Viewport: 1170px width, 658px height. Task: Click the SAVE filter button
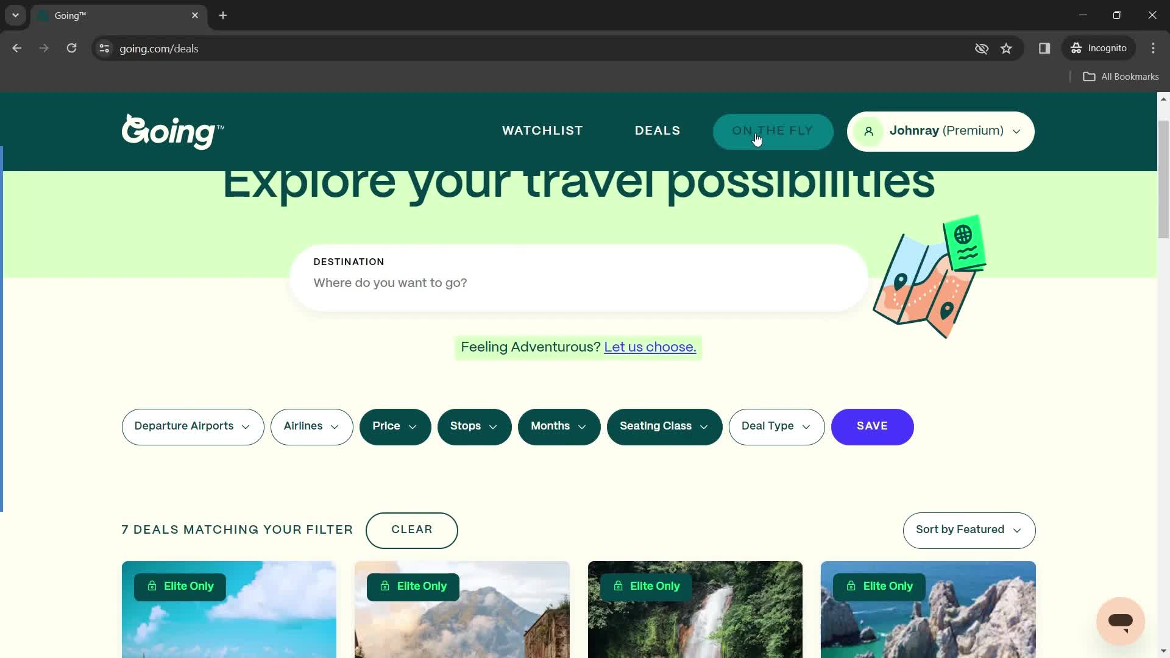tap(872, 426)
